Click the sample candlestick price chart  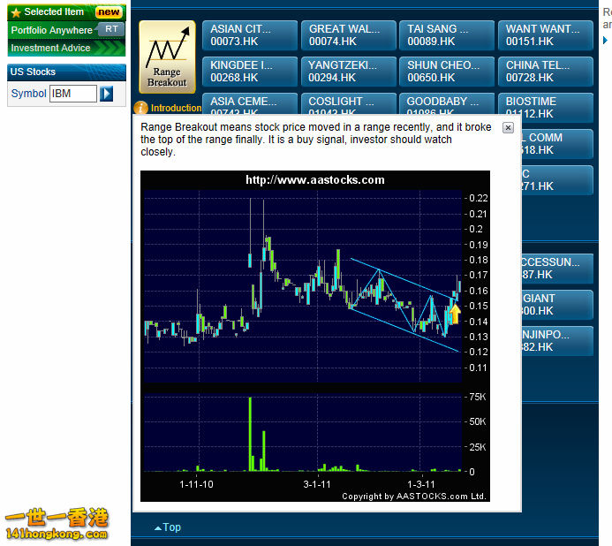(x=303, y=286)
